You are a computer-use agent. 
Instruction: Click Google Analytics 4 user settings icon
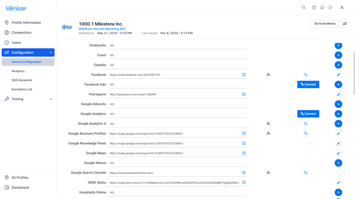(268, 123)
